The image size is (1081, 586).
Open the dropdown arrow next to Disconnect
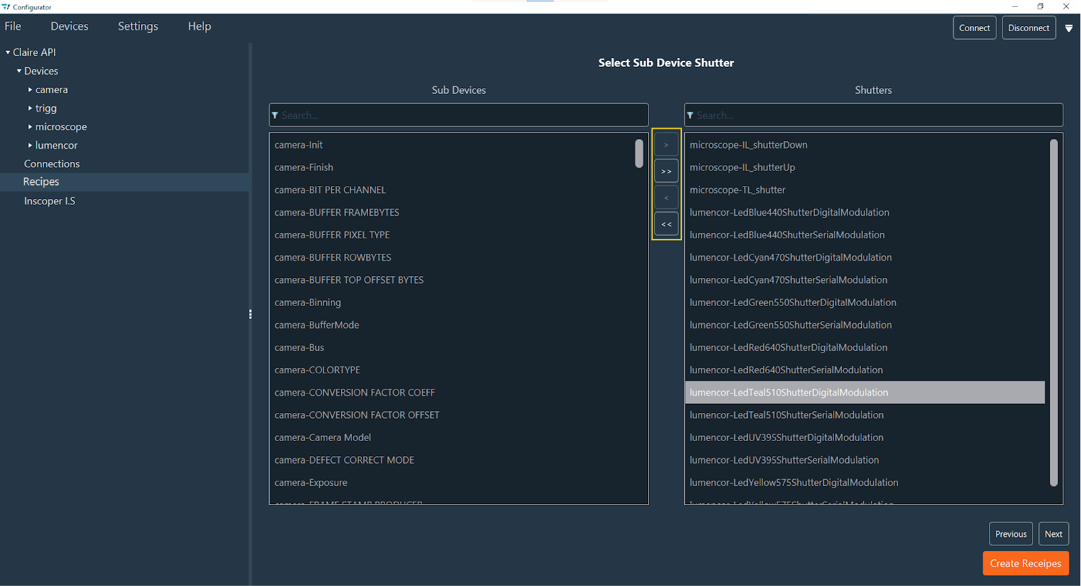1069,28
